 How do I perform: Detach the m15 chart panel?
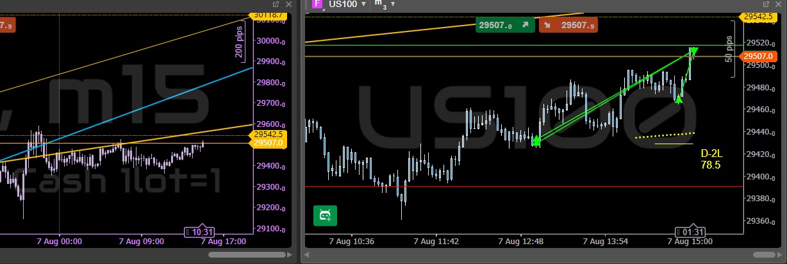275,4
